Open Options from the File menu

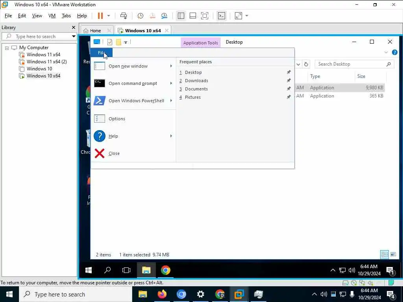[x=116, y=119]
